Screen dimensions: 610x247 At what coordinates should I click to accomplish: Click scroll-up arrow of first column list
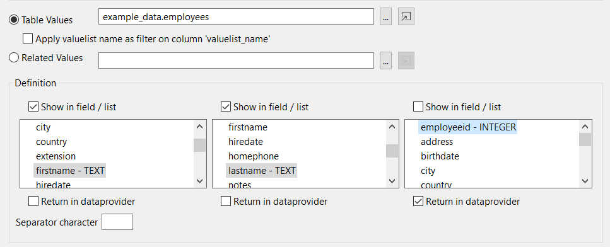coord(199,127)
